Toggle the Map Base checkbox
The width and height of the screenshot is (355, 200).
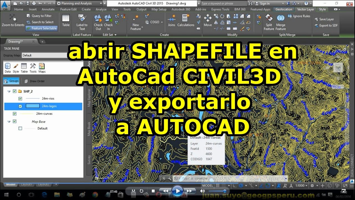(14, 121)
